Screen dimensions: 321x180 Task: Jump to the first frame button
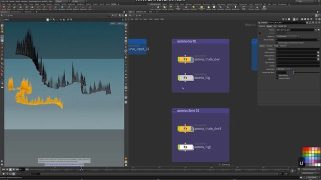pyautogui.click(x=4, y=169)
